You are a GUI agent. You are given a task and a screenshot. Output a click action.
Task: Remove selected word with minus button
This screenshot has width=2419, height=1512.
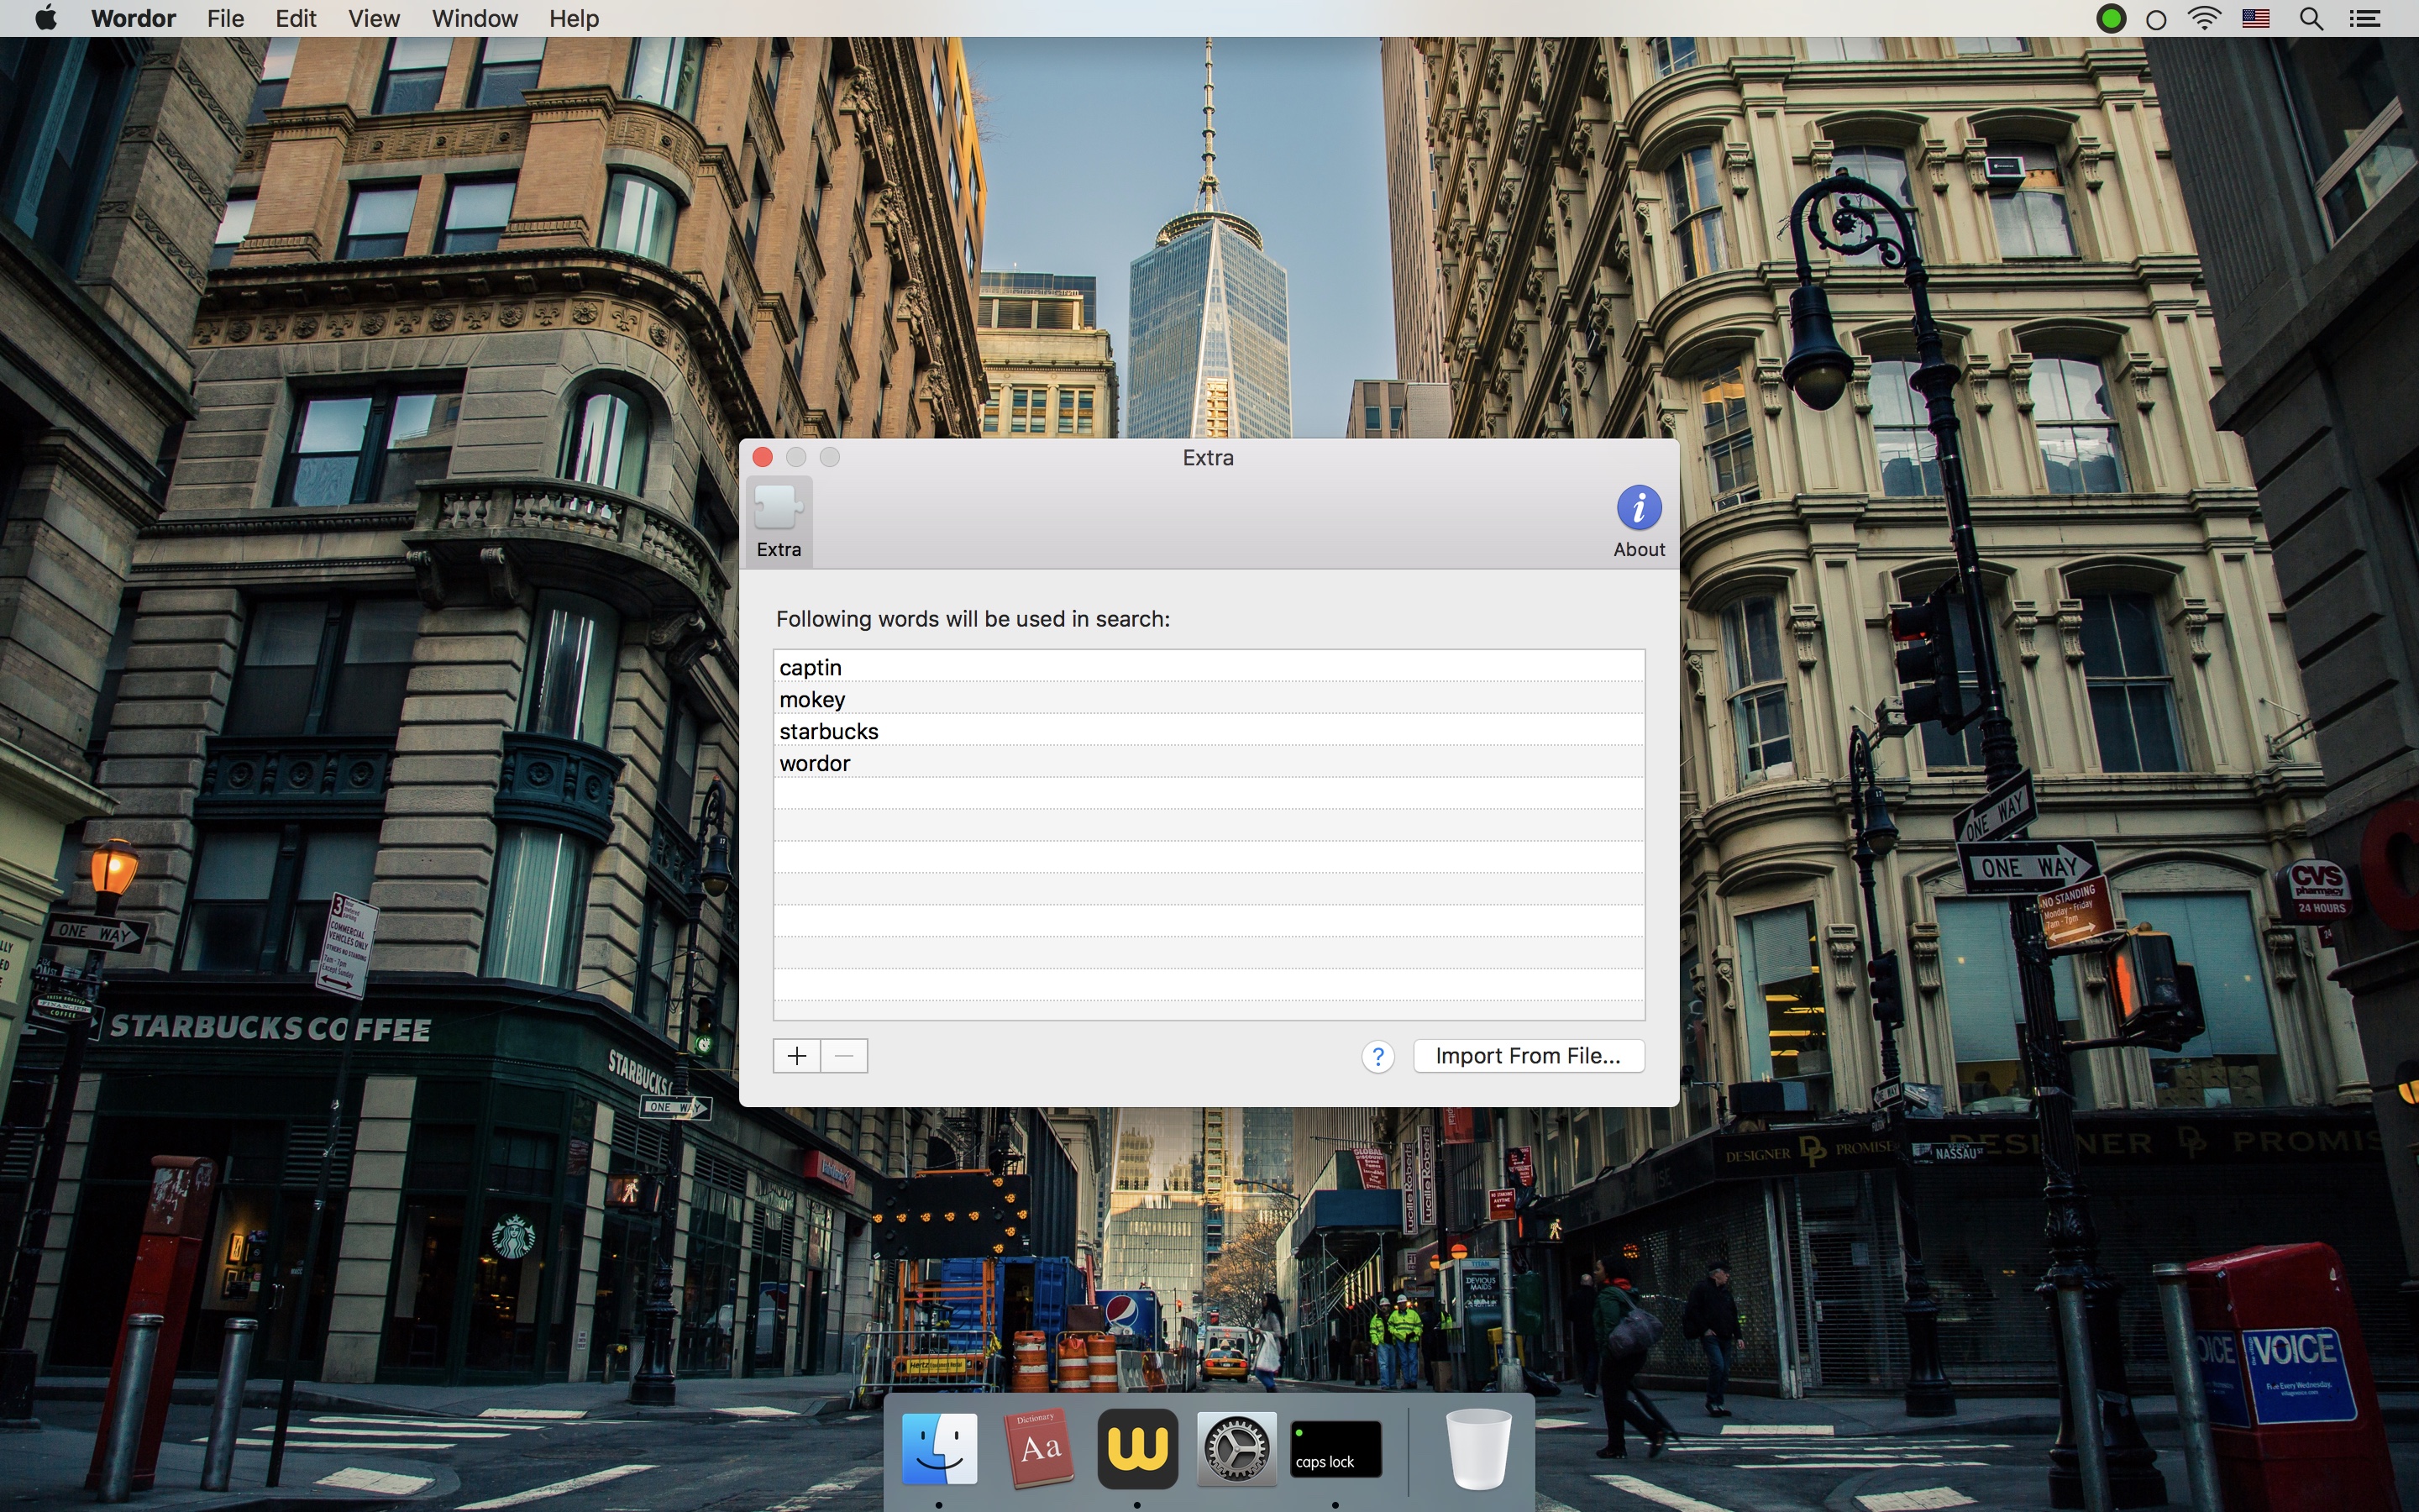tap(845, 1056)
